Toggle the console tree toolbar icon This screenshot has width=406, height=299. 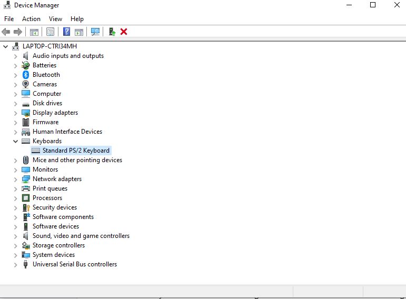point(34,32)
